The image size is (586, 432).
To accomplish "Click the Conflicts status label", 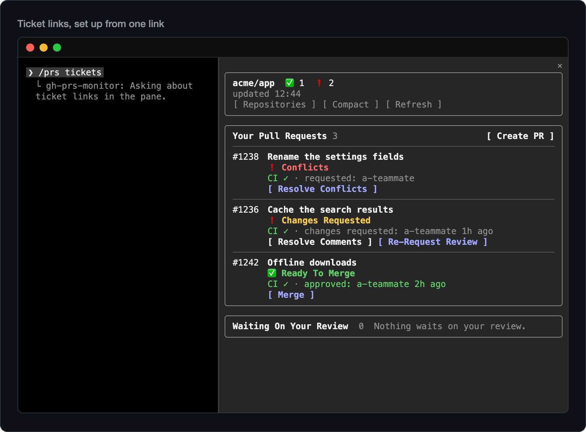I will pyautogui.click(x=305, y=167).
